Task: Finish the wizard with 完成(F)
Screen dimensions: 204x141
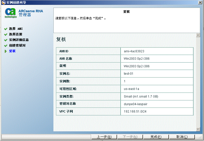Action: (156, 137)
